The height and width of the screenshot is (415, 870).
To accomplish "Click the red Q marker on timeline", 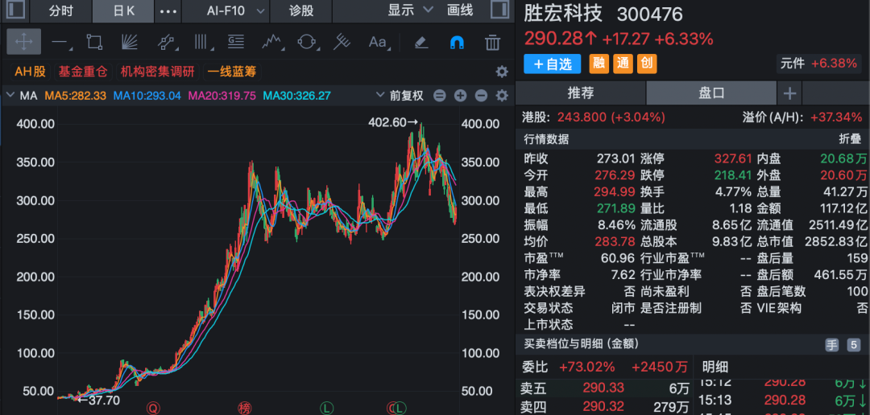I will click(x=153, y=409).
